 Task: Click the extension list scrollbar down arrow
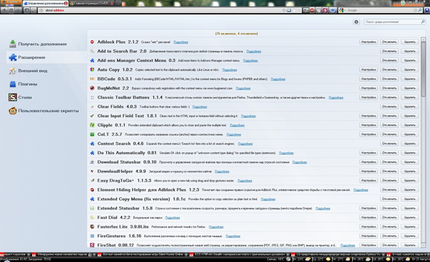423,245
